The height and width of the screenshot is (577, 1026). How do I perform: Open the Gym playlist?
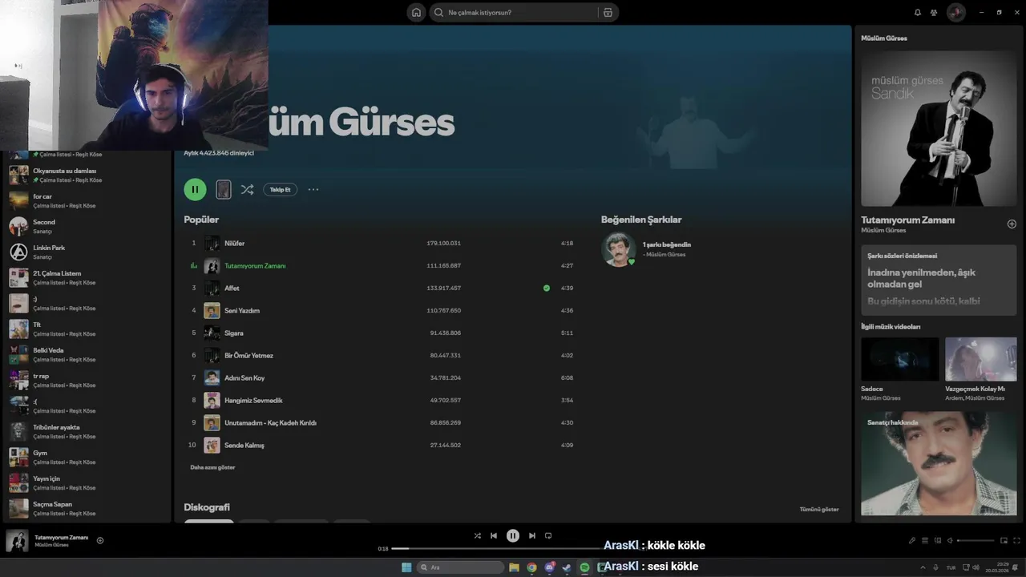tap(88, 457)
